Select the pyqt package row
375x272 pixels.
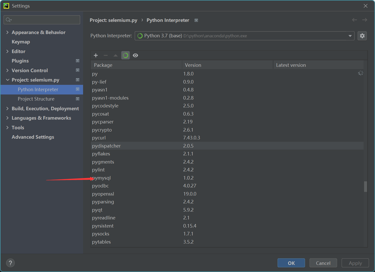(x=227, y=210)
